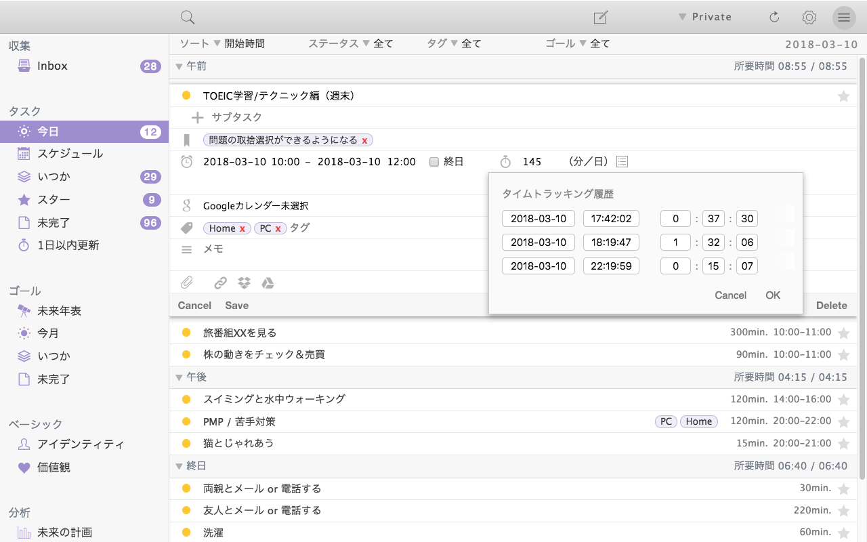Attach a file with the paperclip icon
The height and width of the screenshot is (542, 867).
186,283
